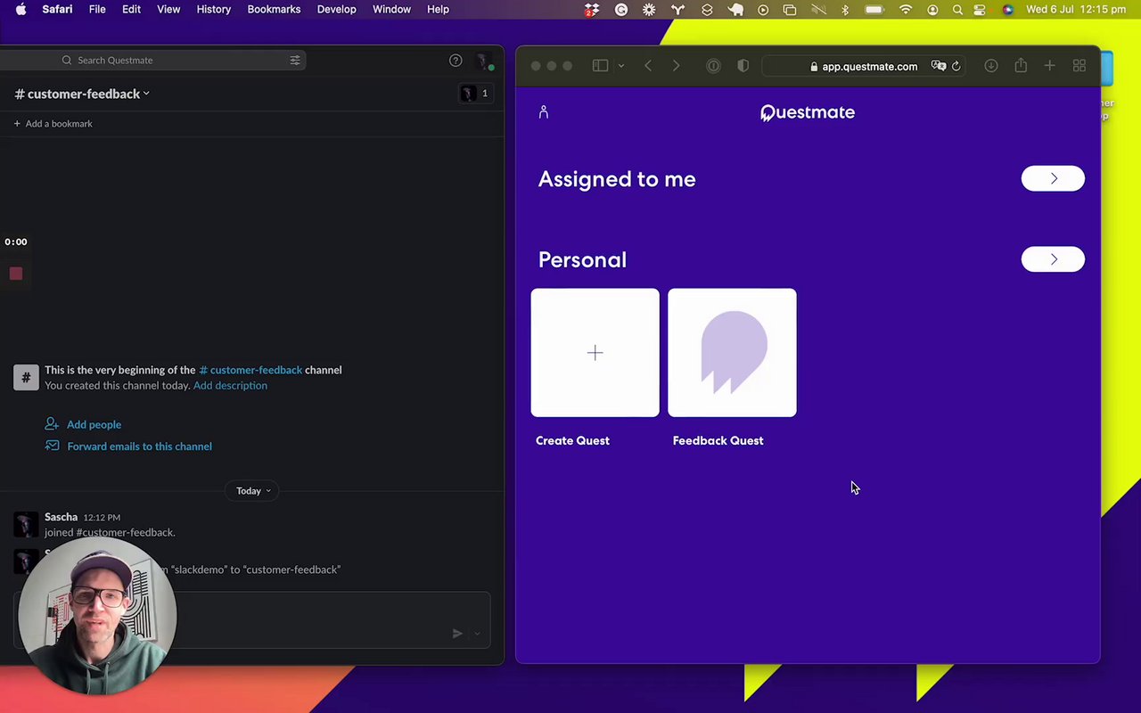The height and width of the screenshot is (713, 1141).
Task: Open a new Safari tab with plus icon
Action: [1049, 66]
